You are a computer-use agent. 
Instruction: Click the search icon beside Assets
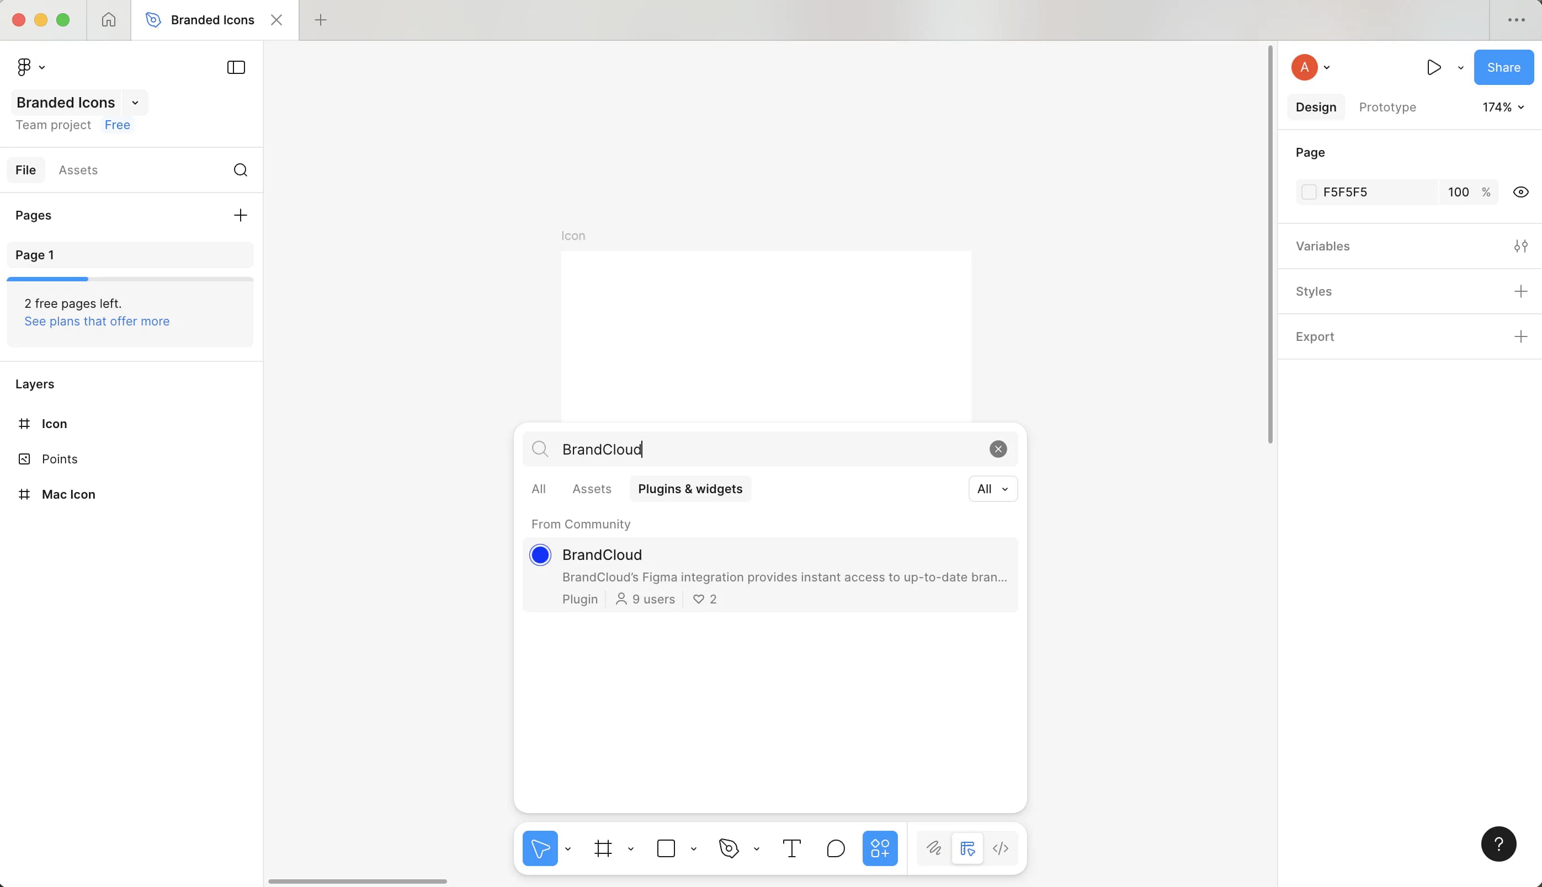click(x=240, y=170)
